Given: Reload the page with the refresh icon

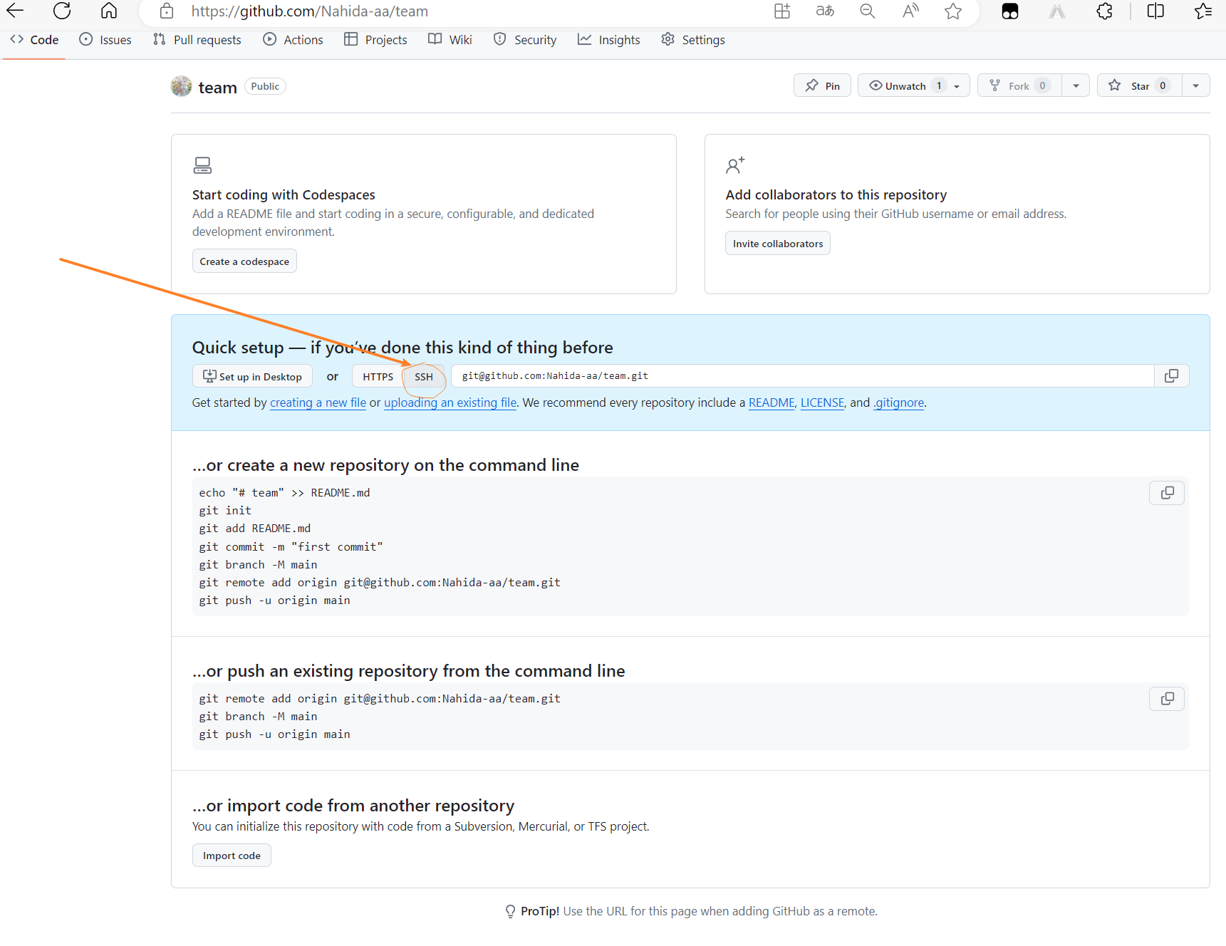Looking at the screenshot, I should 62,11.
